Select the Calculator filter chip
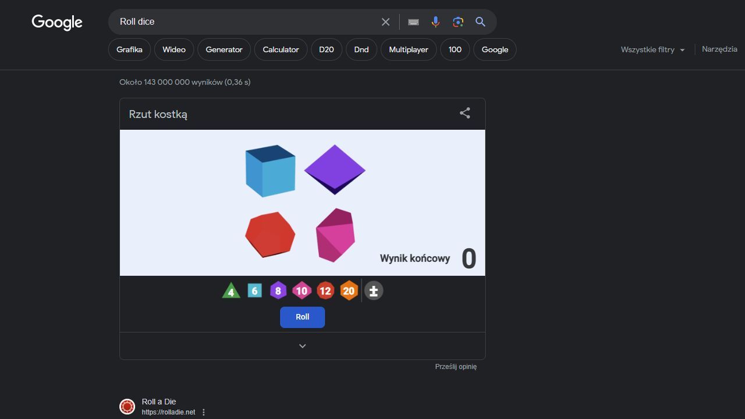This screenshot has width=745, height=419. pos(281,49)
